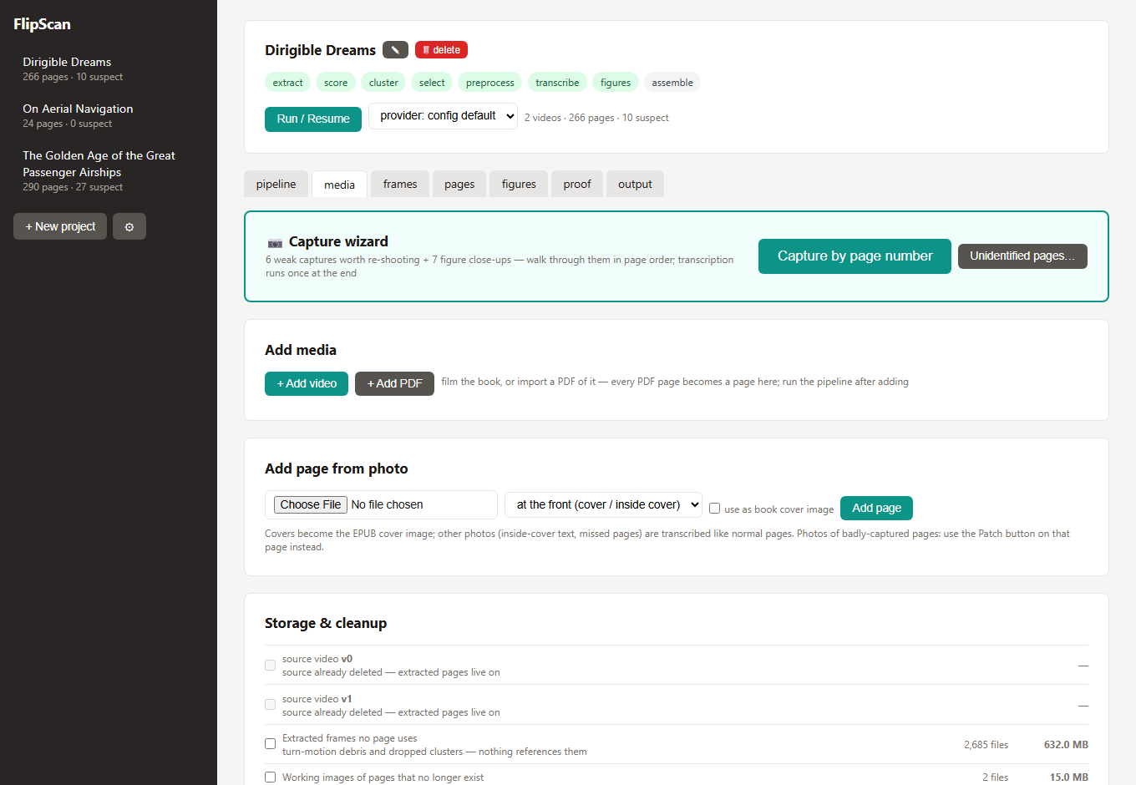The width and height of the screenshot is (1136, 785).
Task: Open the Dirigible Dreams project in sidebar
Action: point(109,68)
